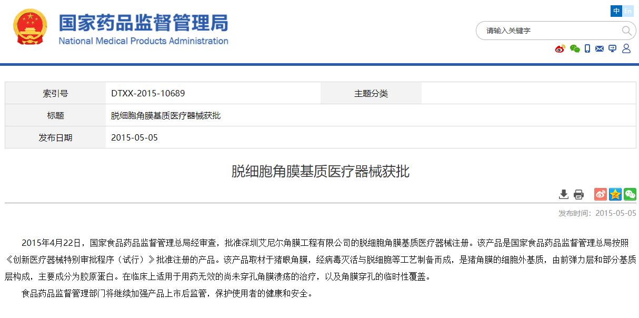Click the index number DTXX-2015-10689

pos(148,94)
